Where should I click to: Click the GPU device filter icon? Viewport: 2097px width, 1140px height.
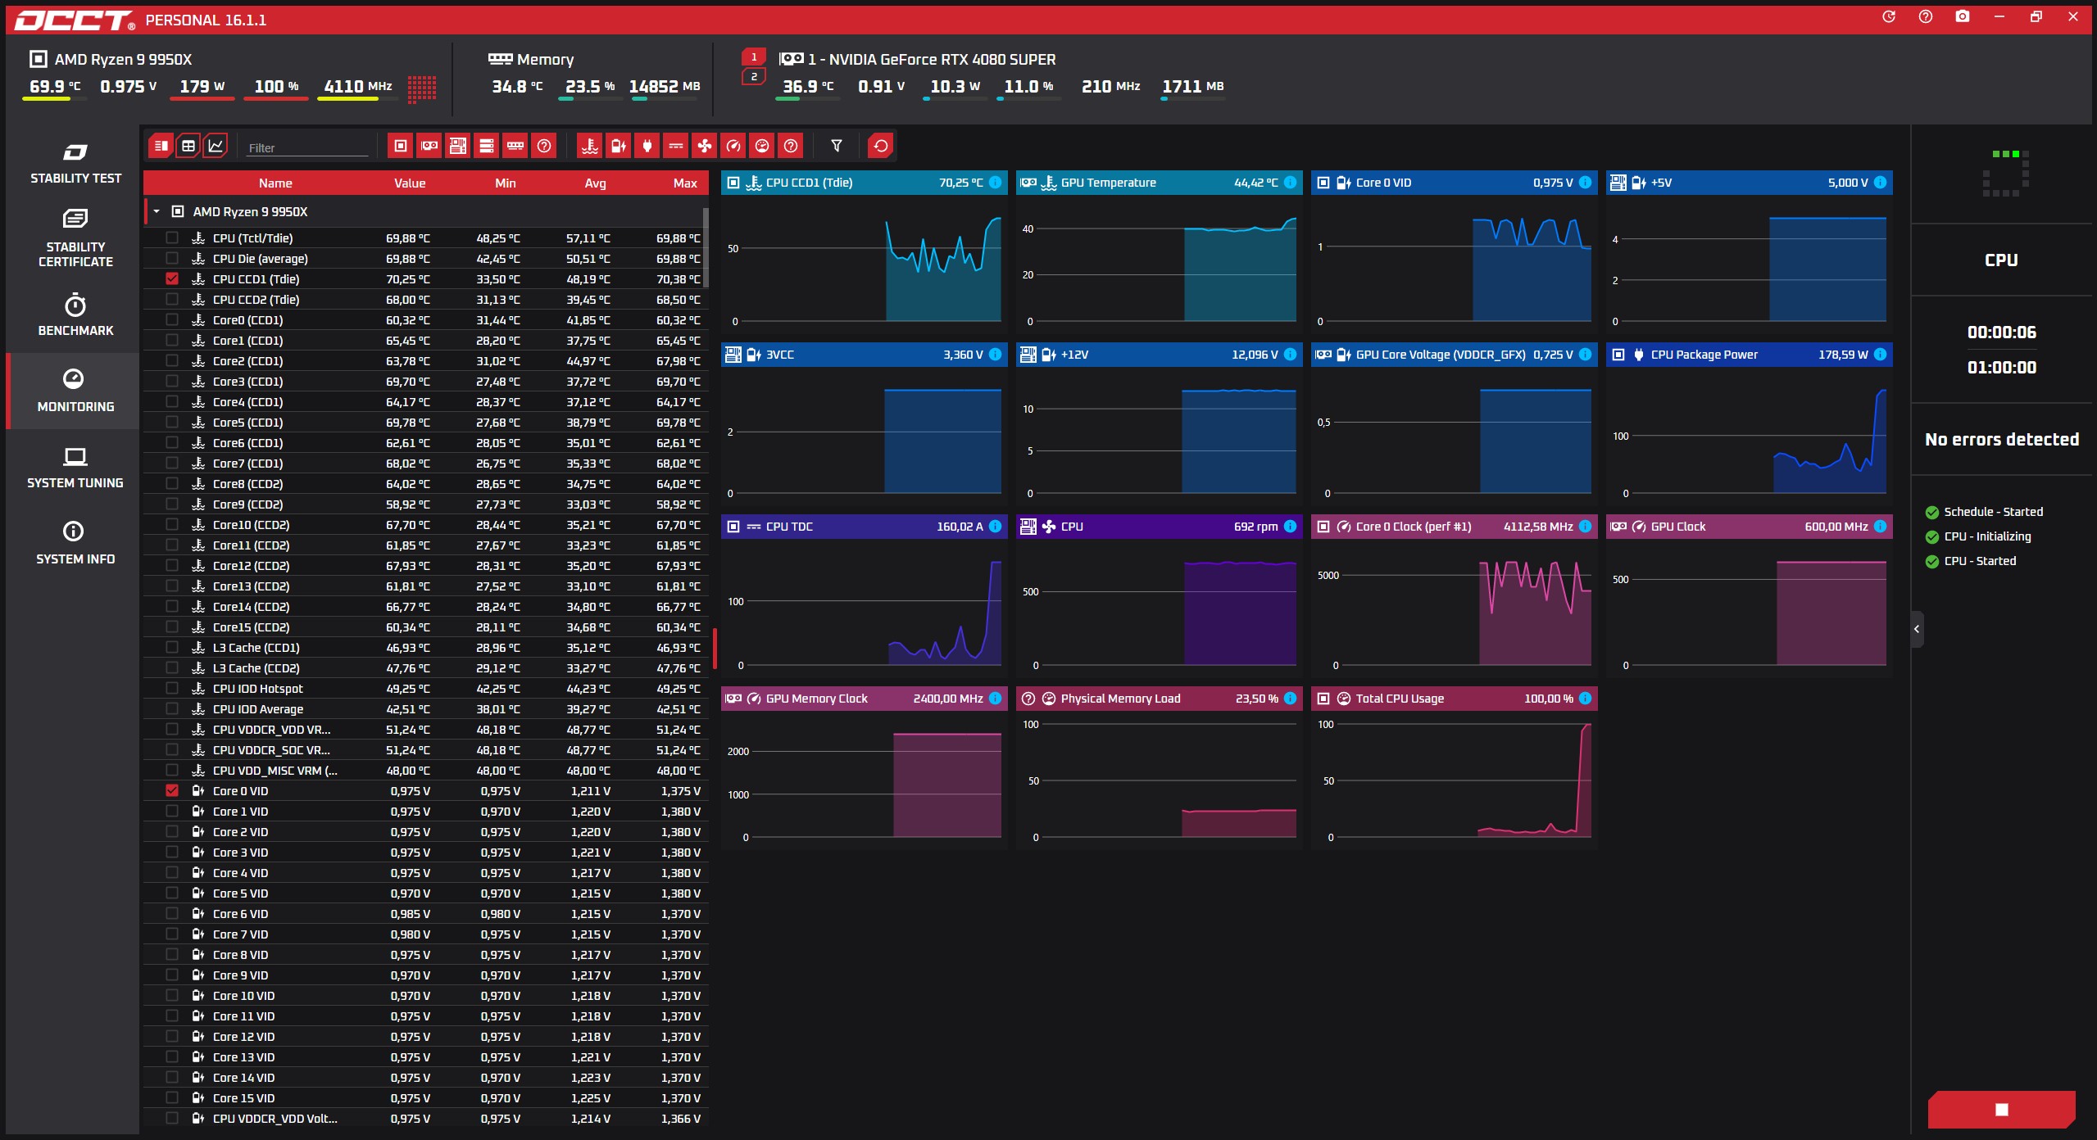429,146
